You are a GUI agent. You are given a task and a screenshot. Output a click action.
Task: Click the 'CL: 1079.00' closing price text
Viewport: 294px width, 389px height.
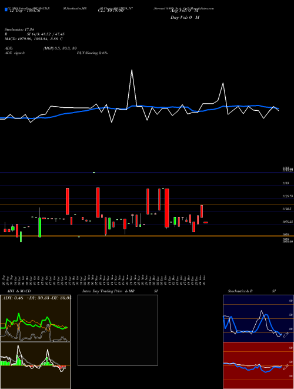[111, 11]
